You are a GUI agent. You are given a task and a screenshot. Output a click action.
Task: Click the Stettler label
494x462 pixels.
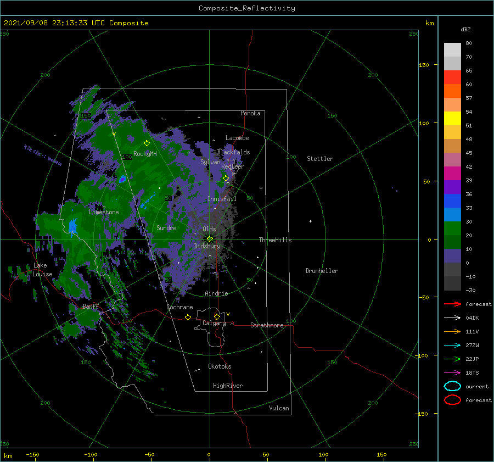320,159
